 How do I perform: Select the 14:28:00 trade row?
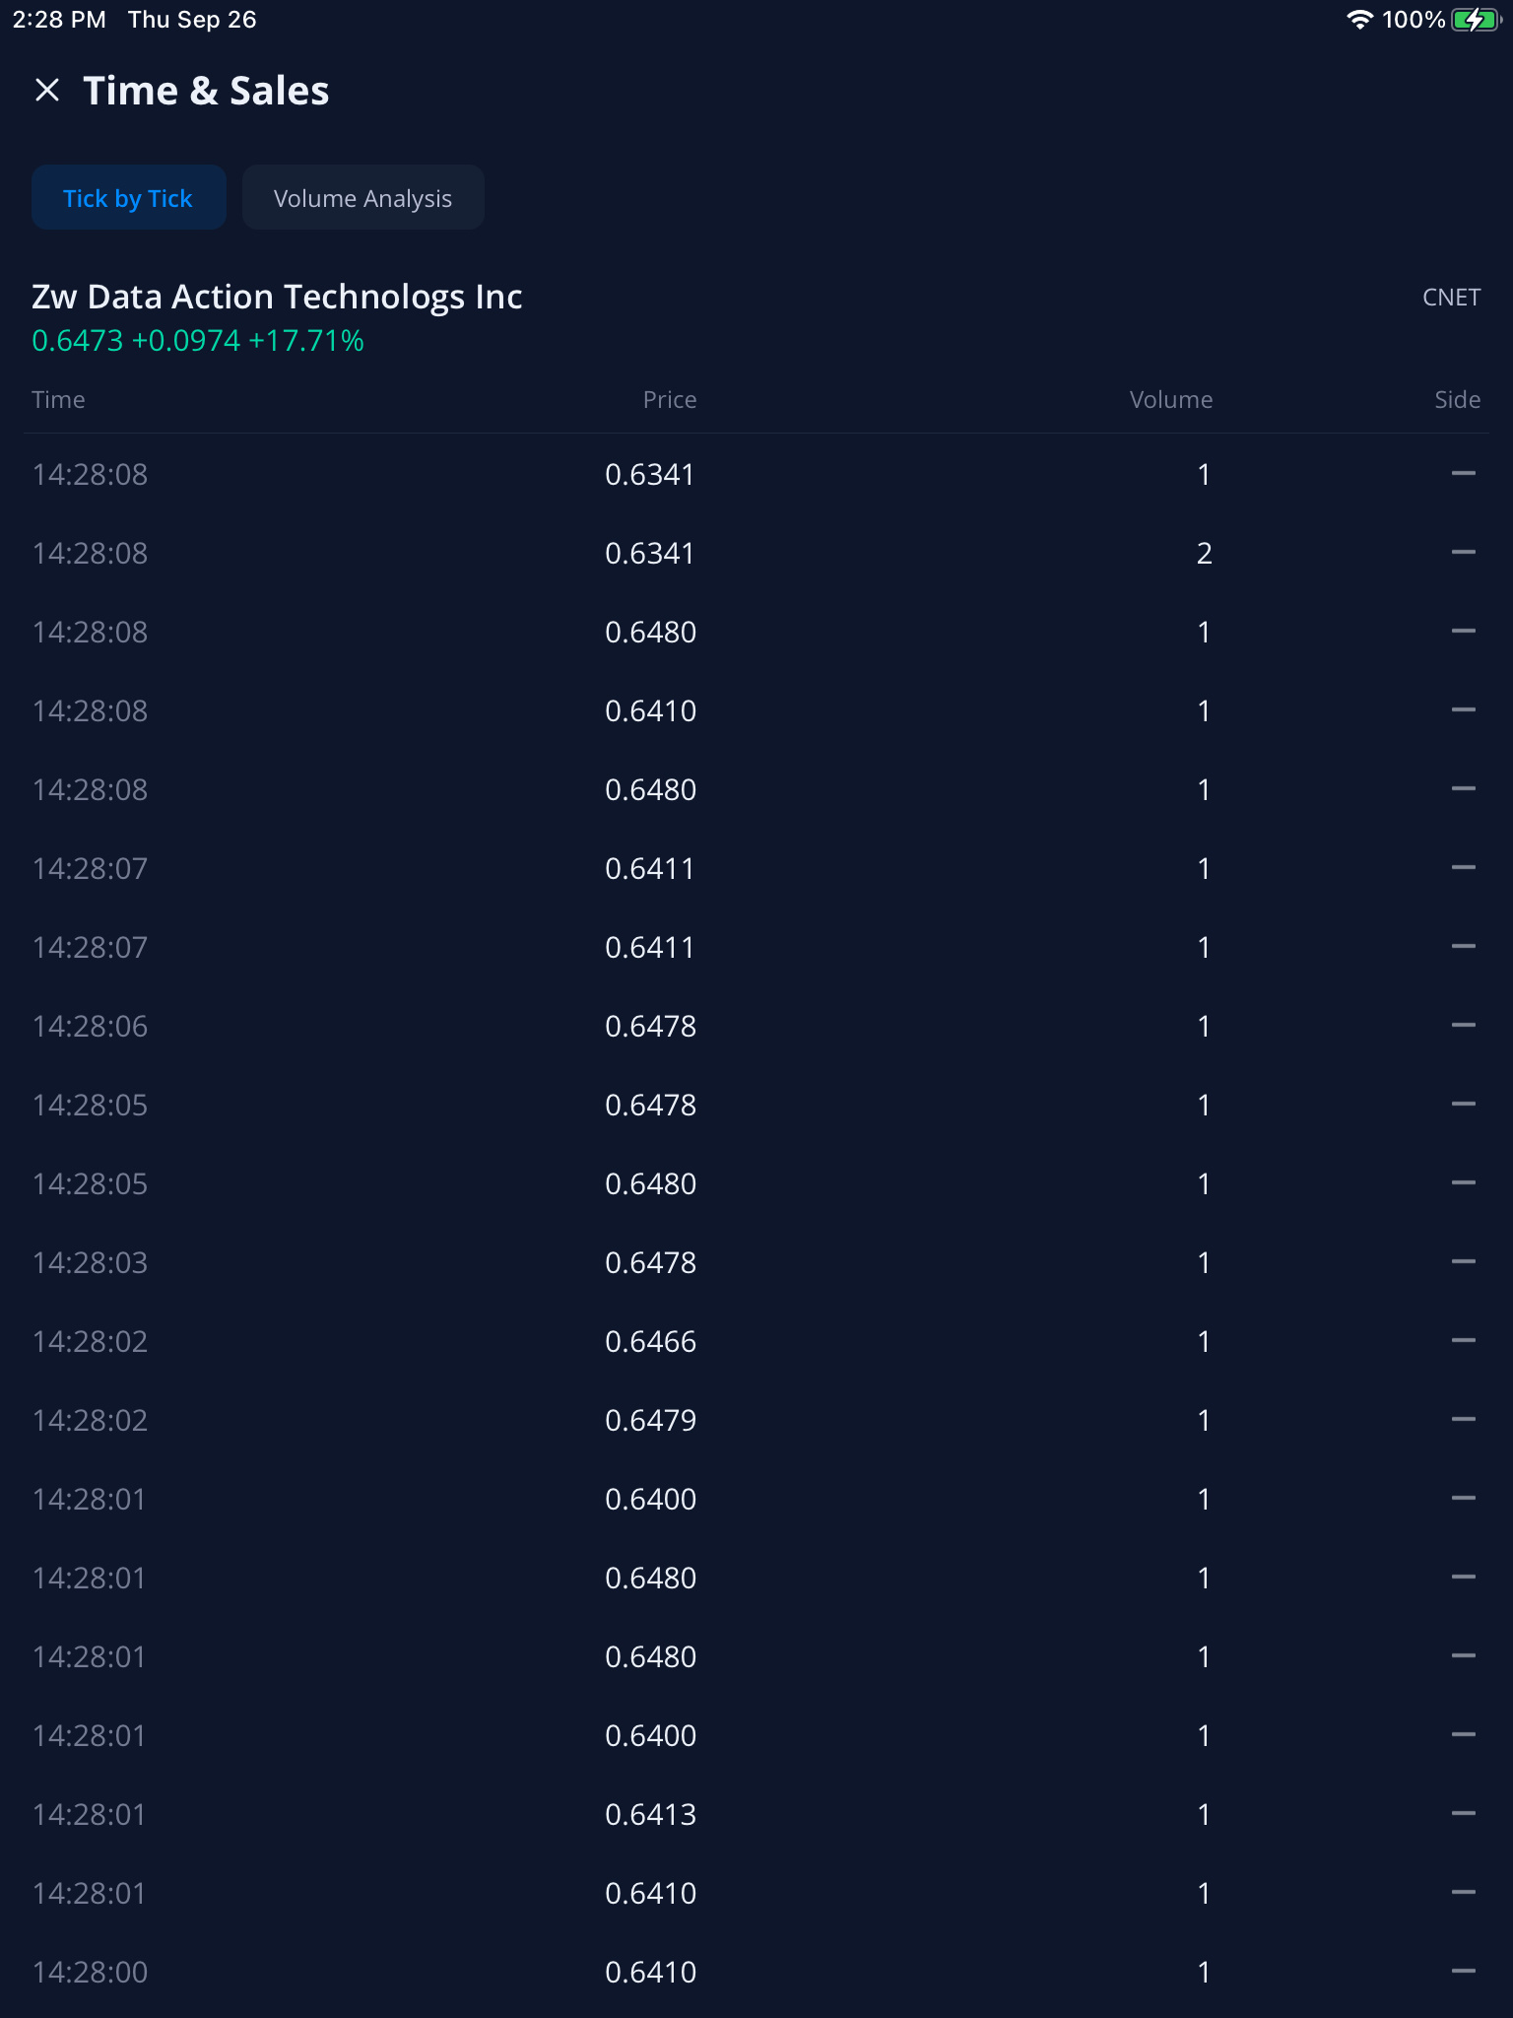point(756,1972)
